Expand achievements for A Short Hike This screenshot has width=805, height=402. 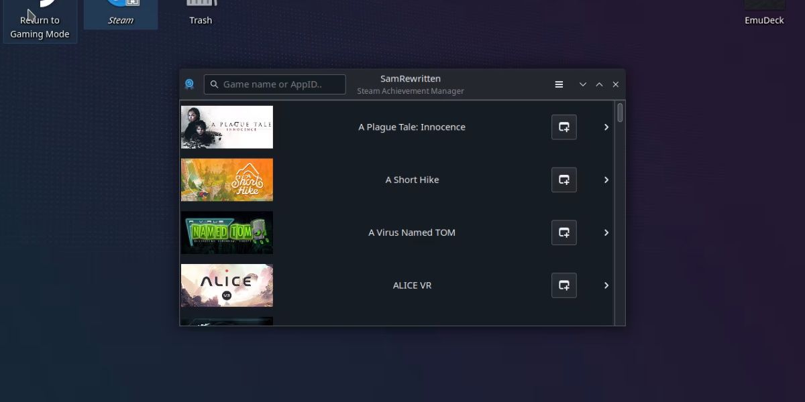tap(606, 180)
